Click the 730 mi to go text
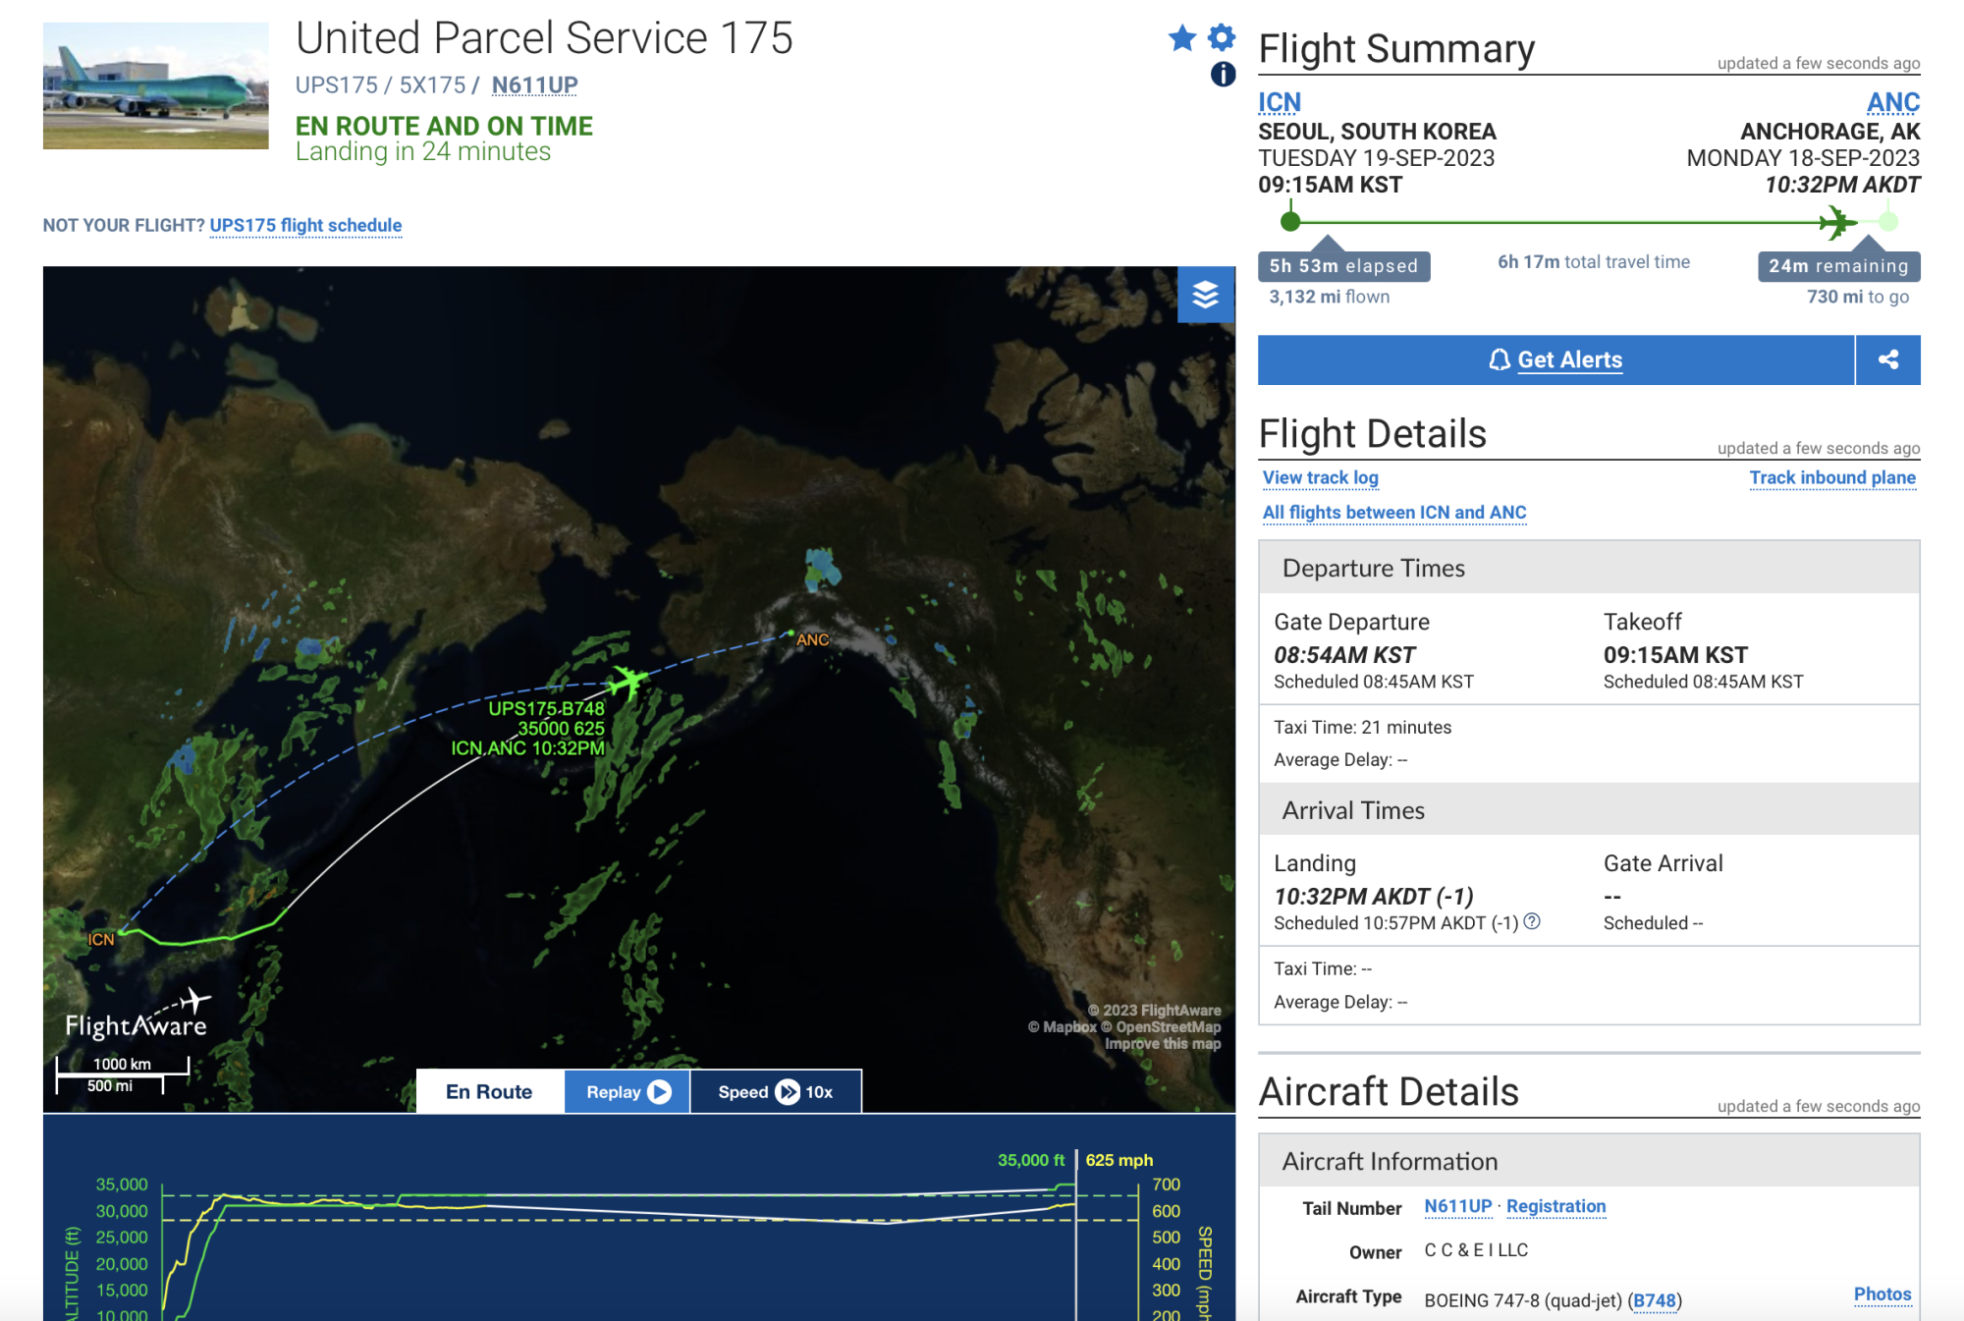 point(1858,297)
